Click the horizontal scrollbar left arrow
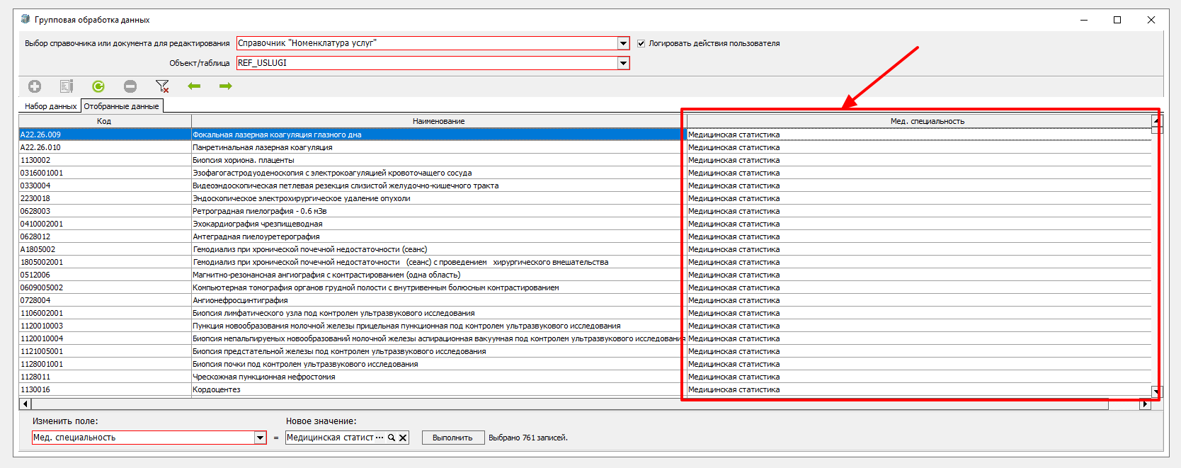Screen dimensions: 1181x468 (x=25, y=404)
